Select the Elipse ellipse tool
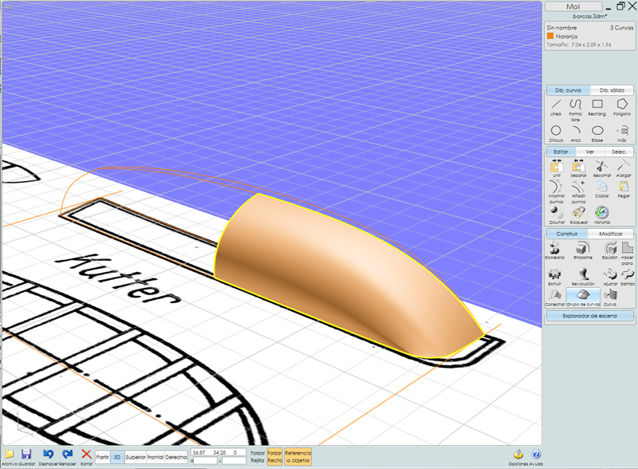 (x=597, y=133)
